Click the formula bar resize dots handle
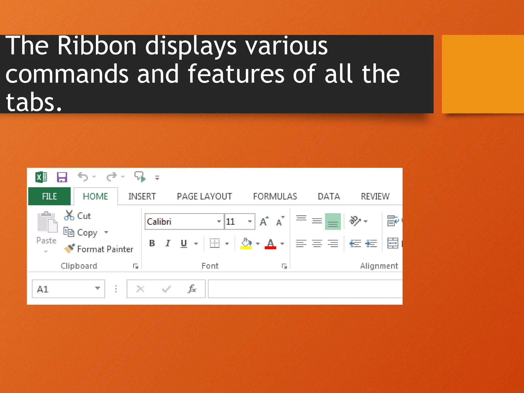Viewport: 524px width, 393px height. pos(116,289)
